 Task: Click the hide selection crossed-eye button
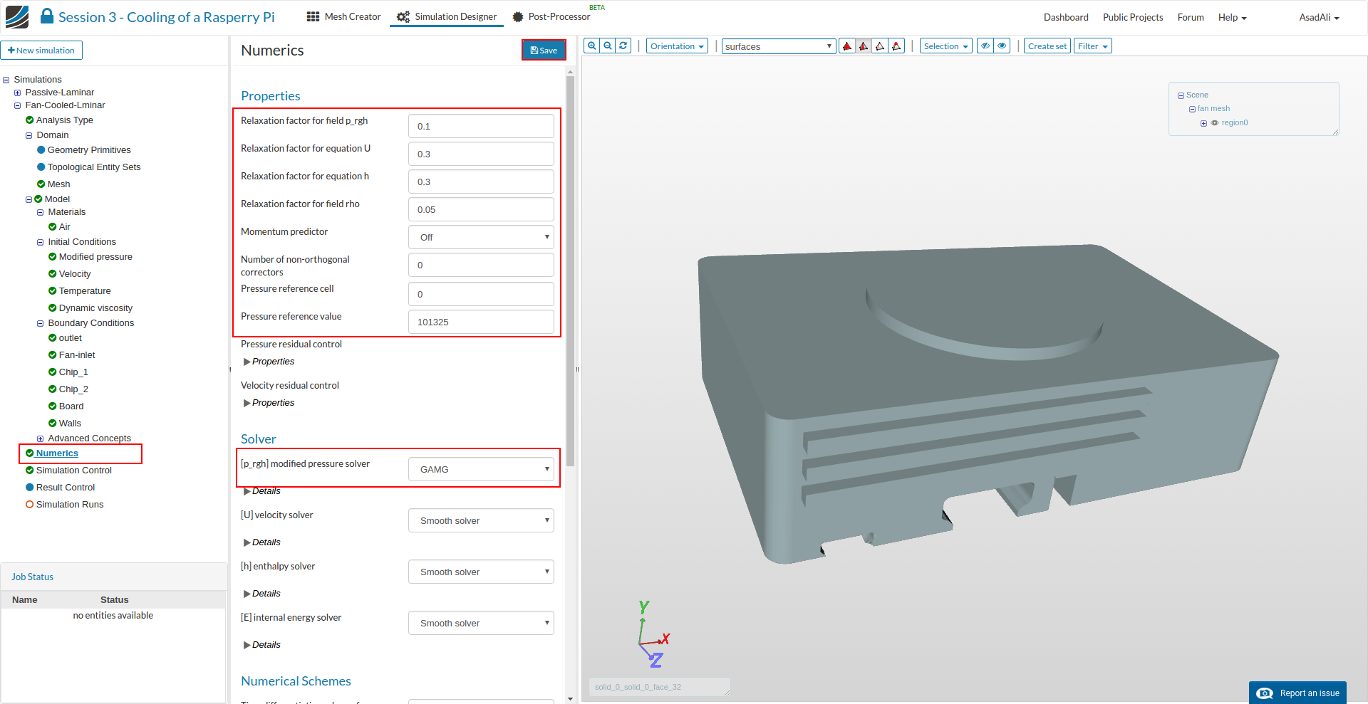(985, 46)
